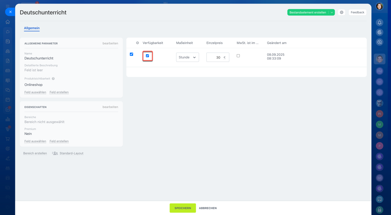The width and height of the screenshot is (391, 215).
Task: Click the home icon in left sidebar
Action: point(8,22)
